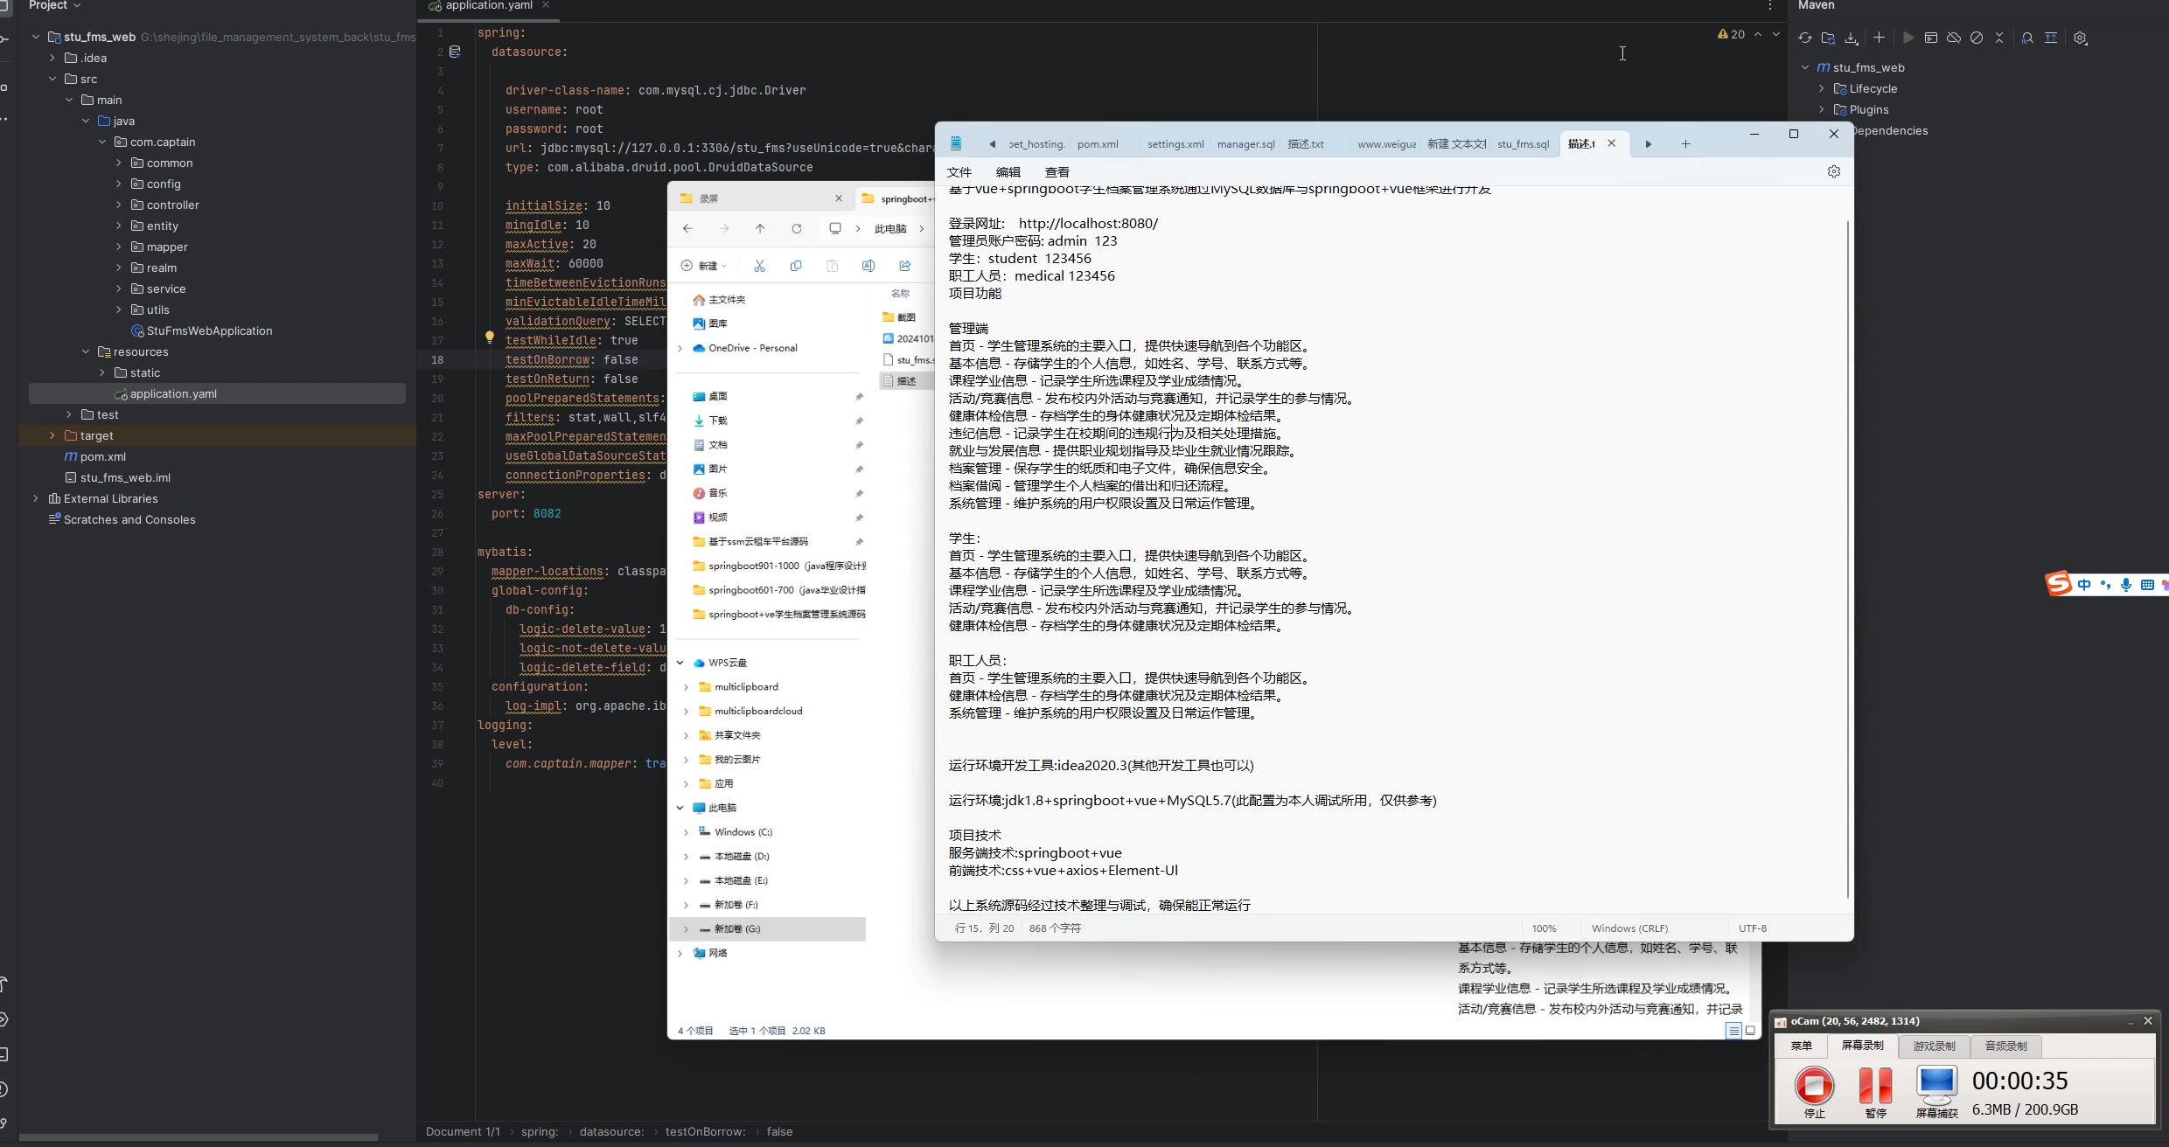
Task: Open the New dropdown in File Explorer
Action: click(x=705, y=266)
